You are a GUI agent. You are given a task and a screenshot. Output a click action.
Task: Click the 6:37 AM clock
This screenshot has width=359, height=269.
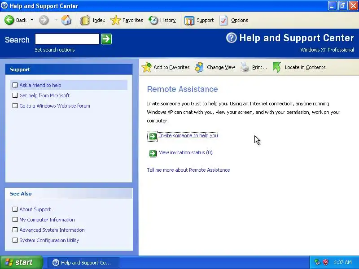(342, 262)
